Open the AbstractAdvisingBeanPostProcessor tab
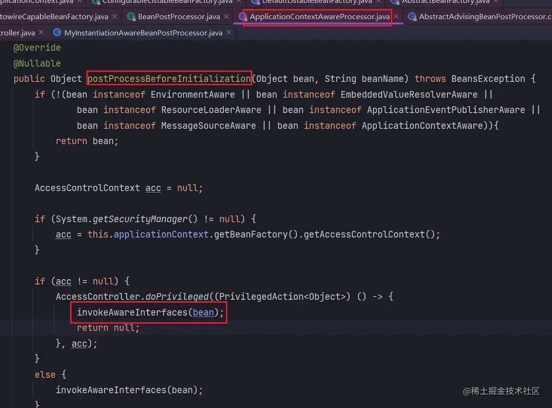 [x=485, y=16]
